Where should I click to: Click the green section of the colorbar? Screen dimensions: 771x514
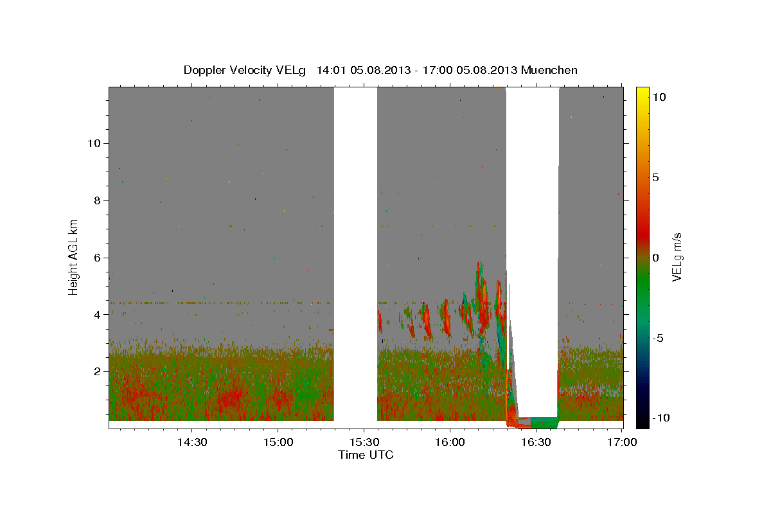pyautogui.click(x=642, y=289)
